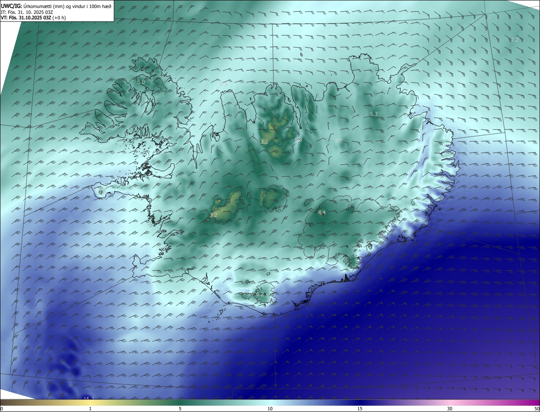Click the 15.2 value label above the colorbar
The height and width of the screenshot is (412, 540).
click(89, 398)
